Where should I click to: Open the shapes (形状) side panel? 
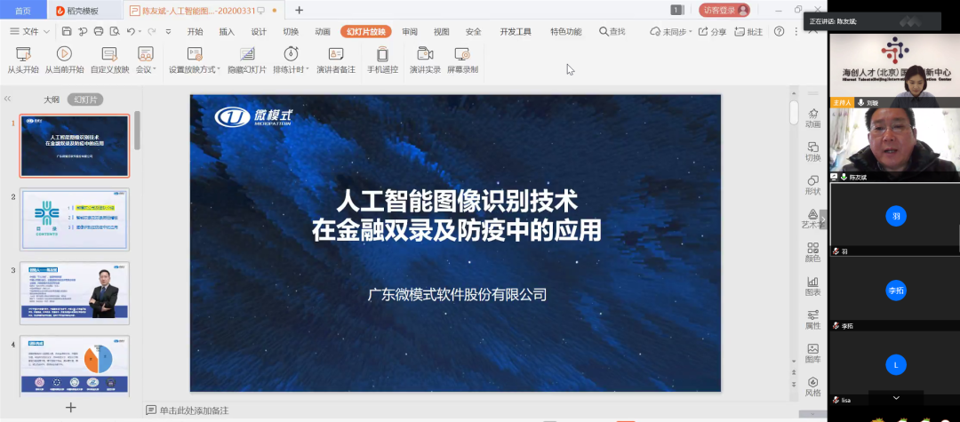pos(813,186)
